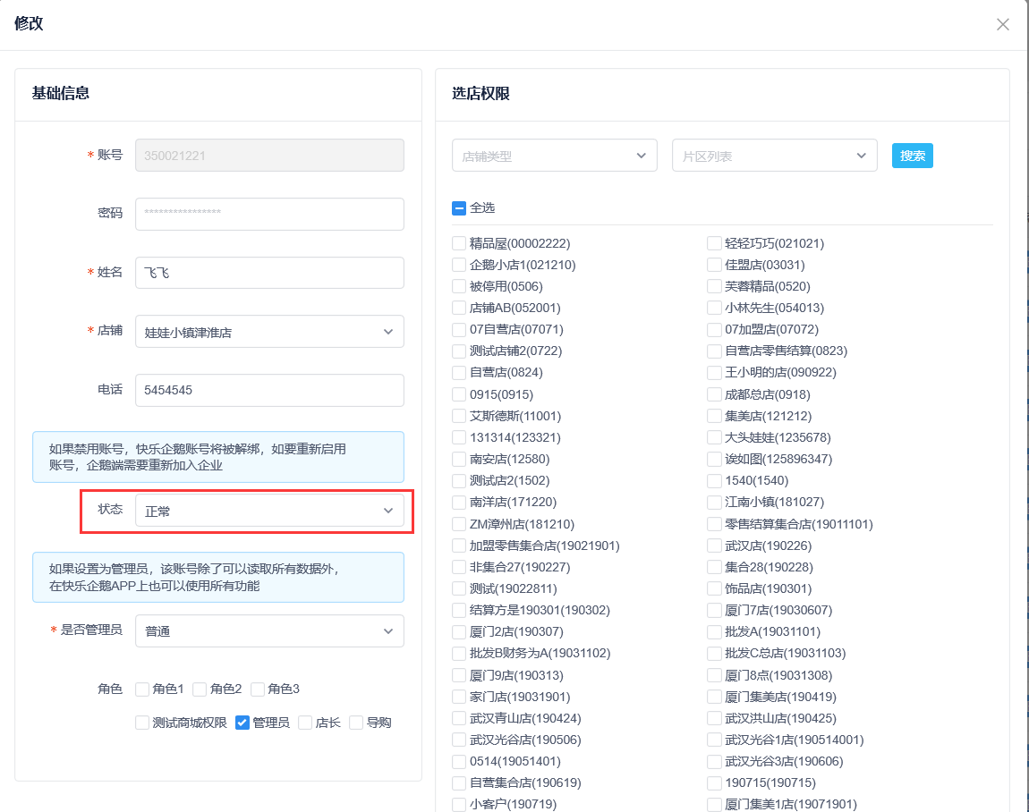Check store 轻轻巧巧(021021)
The width and height of the screenshot is (1029, 812).
tap(714, 243)
